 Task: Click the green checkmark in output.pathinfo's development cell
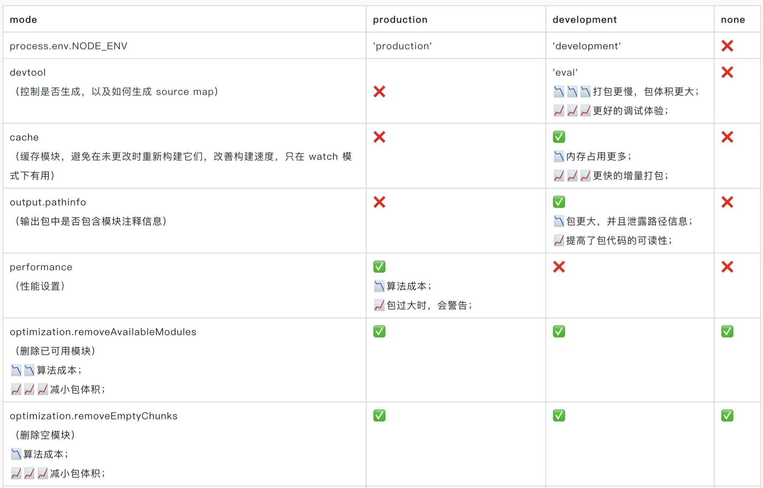[559, 202]
